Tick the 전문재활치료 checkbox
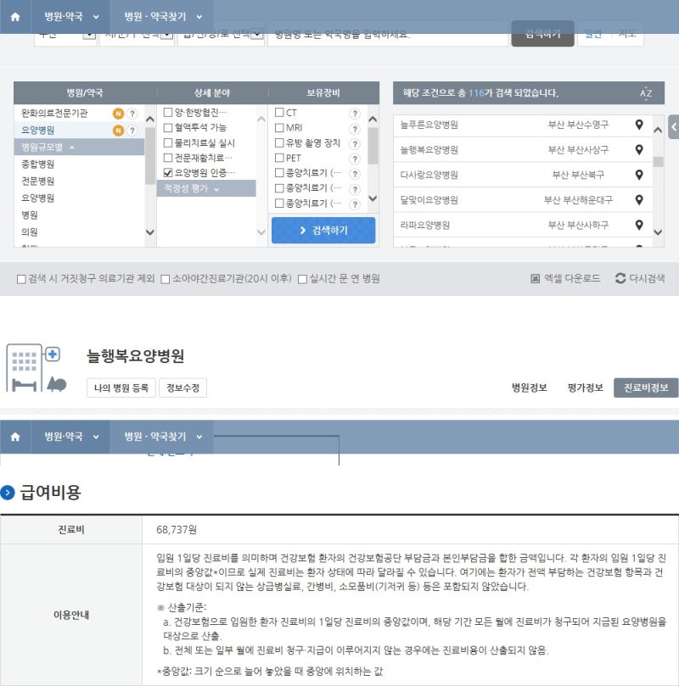Image resolution: width=679 pixels, height=686 pixels. [x=168, y=158]
